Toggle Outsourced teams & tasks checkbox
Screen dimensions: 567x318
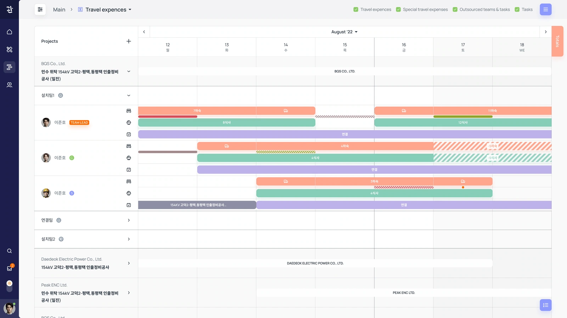click(455, 10)
